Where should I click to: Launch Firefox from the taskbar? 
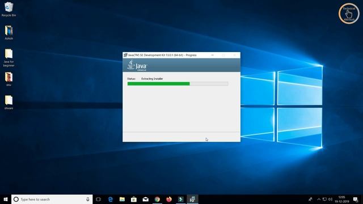pos(169,199)
